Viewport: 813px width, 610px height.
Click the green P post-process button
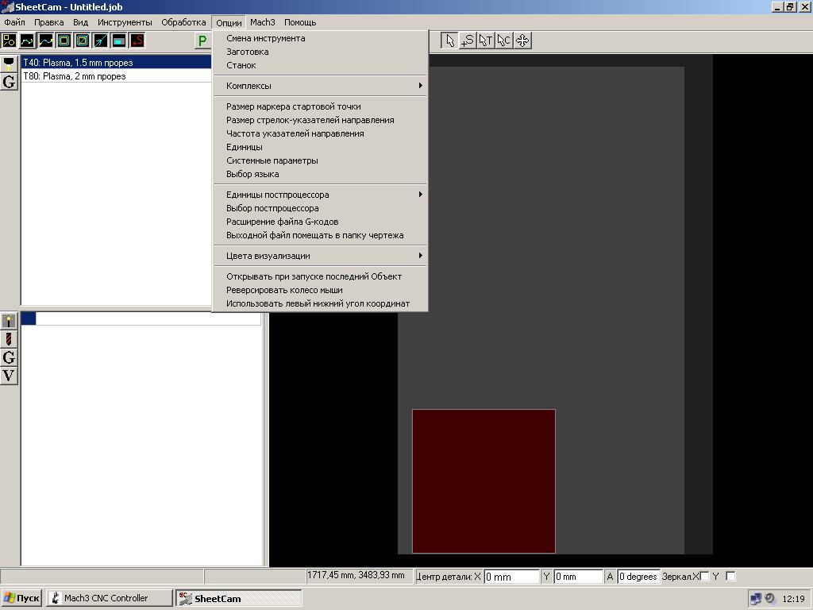[x=202, y=41]
